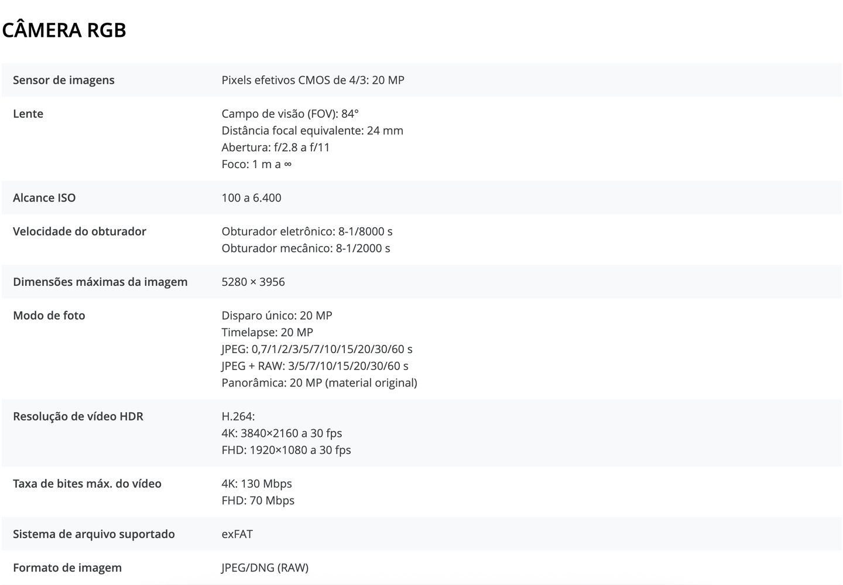Click the JPEG + RAW interval line
Viewport: 843px width, 585px height.
(x=315, y=366)
